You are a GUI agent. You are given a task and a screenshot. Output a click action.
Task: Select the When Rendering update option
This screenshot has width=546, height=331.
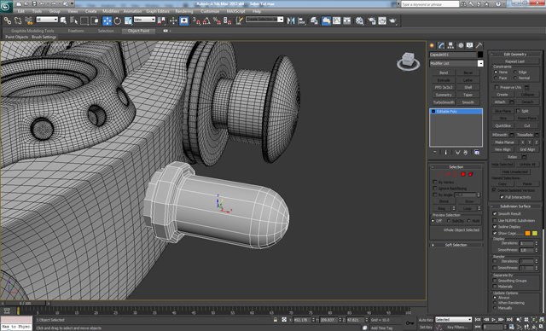click(x=495, y=303)
